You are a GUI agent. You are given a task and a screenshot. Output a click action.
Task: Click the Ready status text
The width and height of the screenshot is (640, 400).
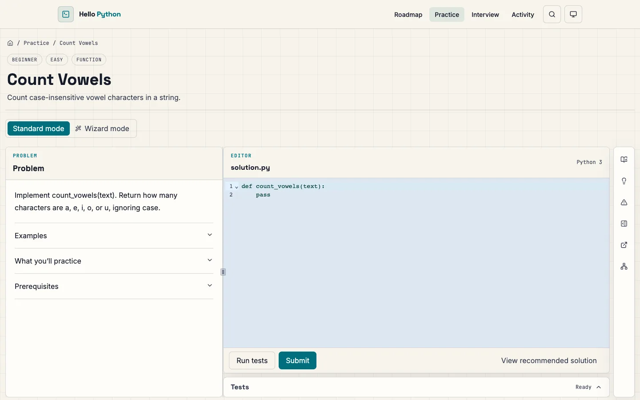point(584,387)
